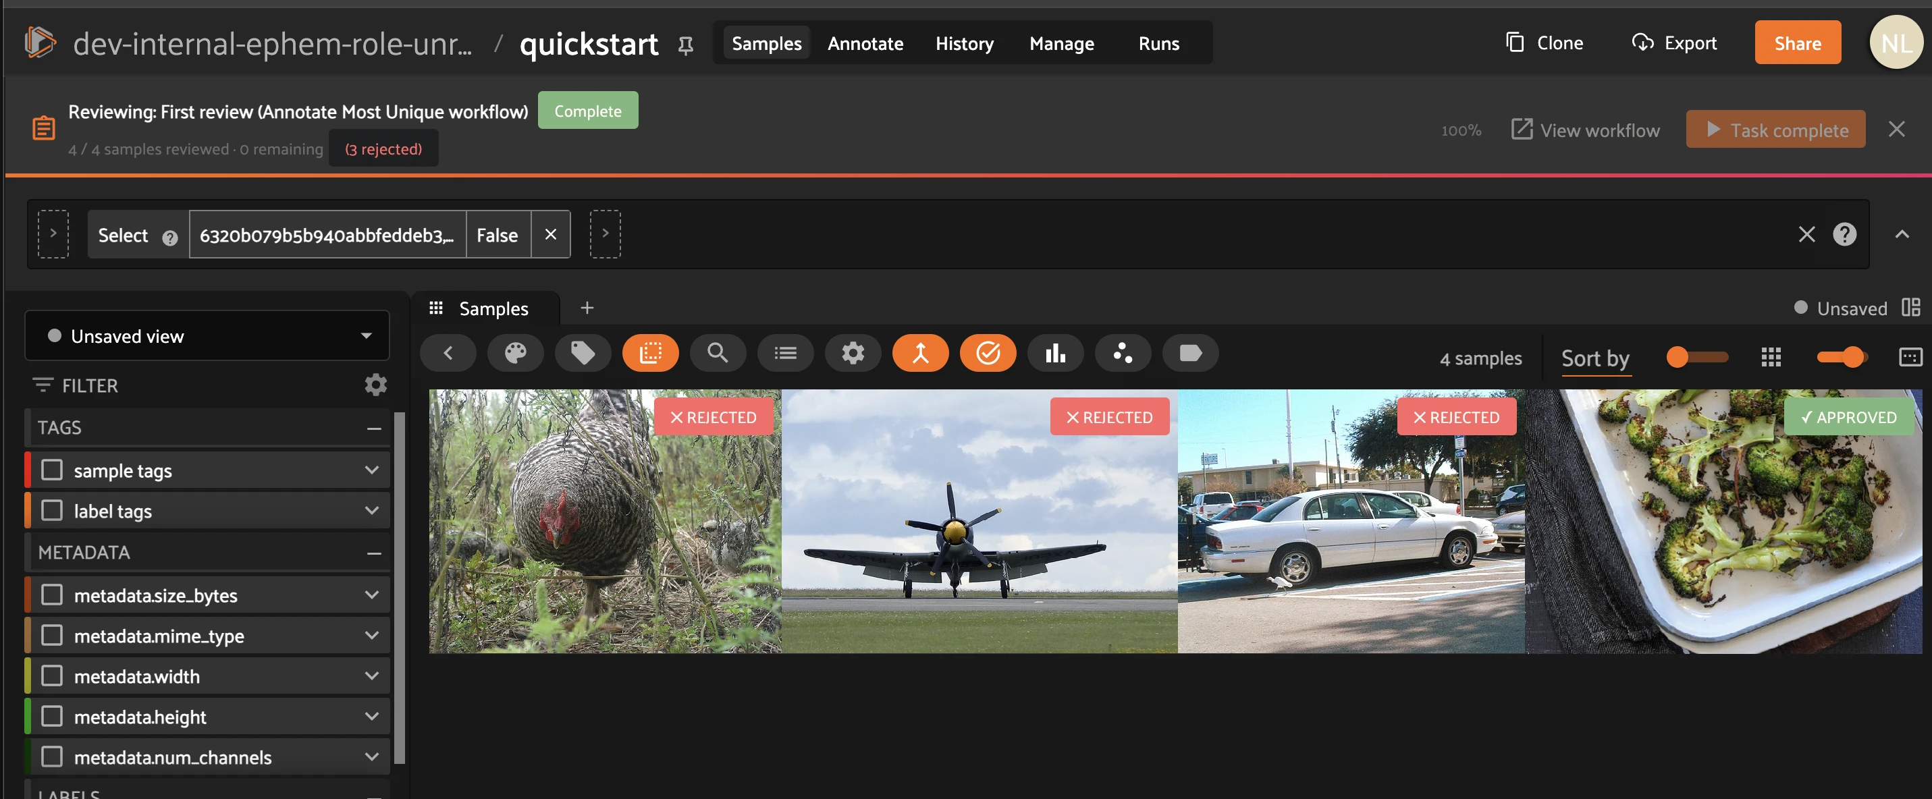Image resolution: width=1932 pixels, height=799 pixels.
Task: Check the sample tags checkbox
Action: tap(52, 470)
